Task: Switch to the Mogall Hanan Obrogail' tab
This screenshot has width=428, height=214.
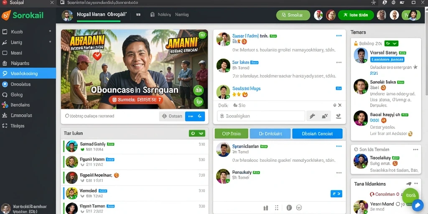Action: pos(102,15)
